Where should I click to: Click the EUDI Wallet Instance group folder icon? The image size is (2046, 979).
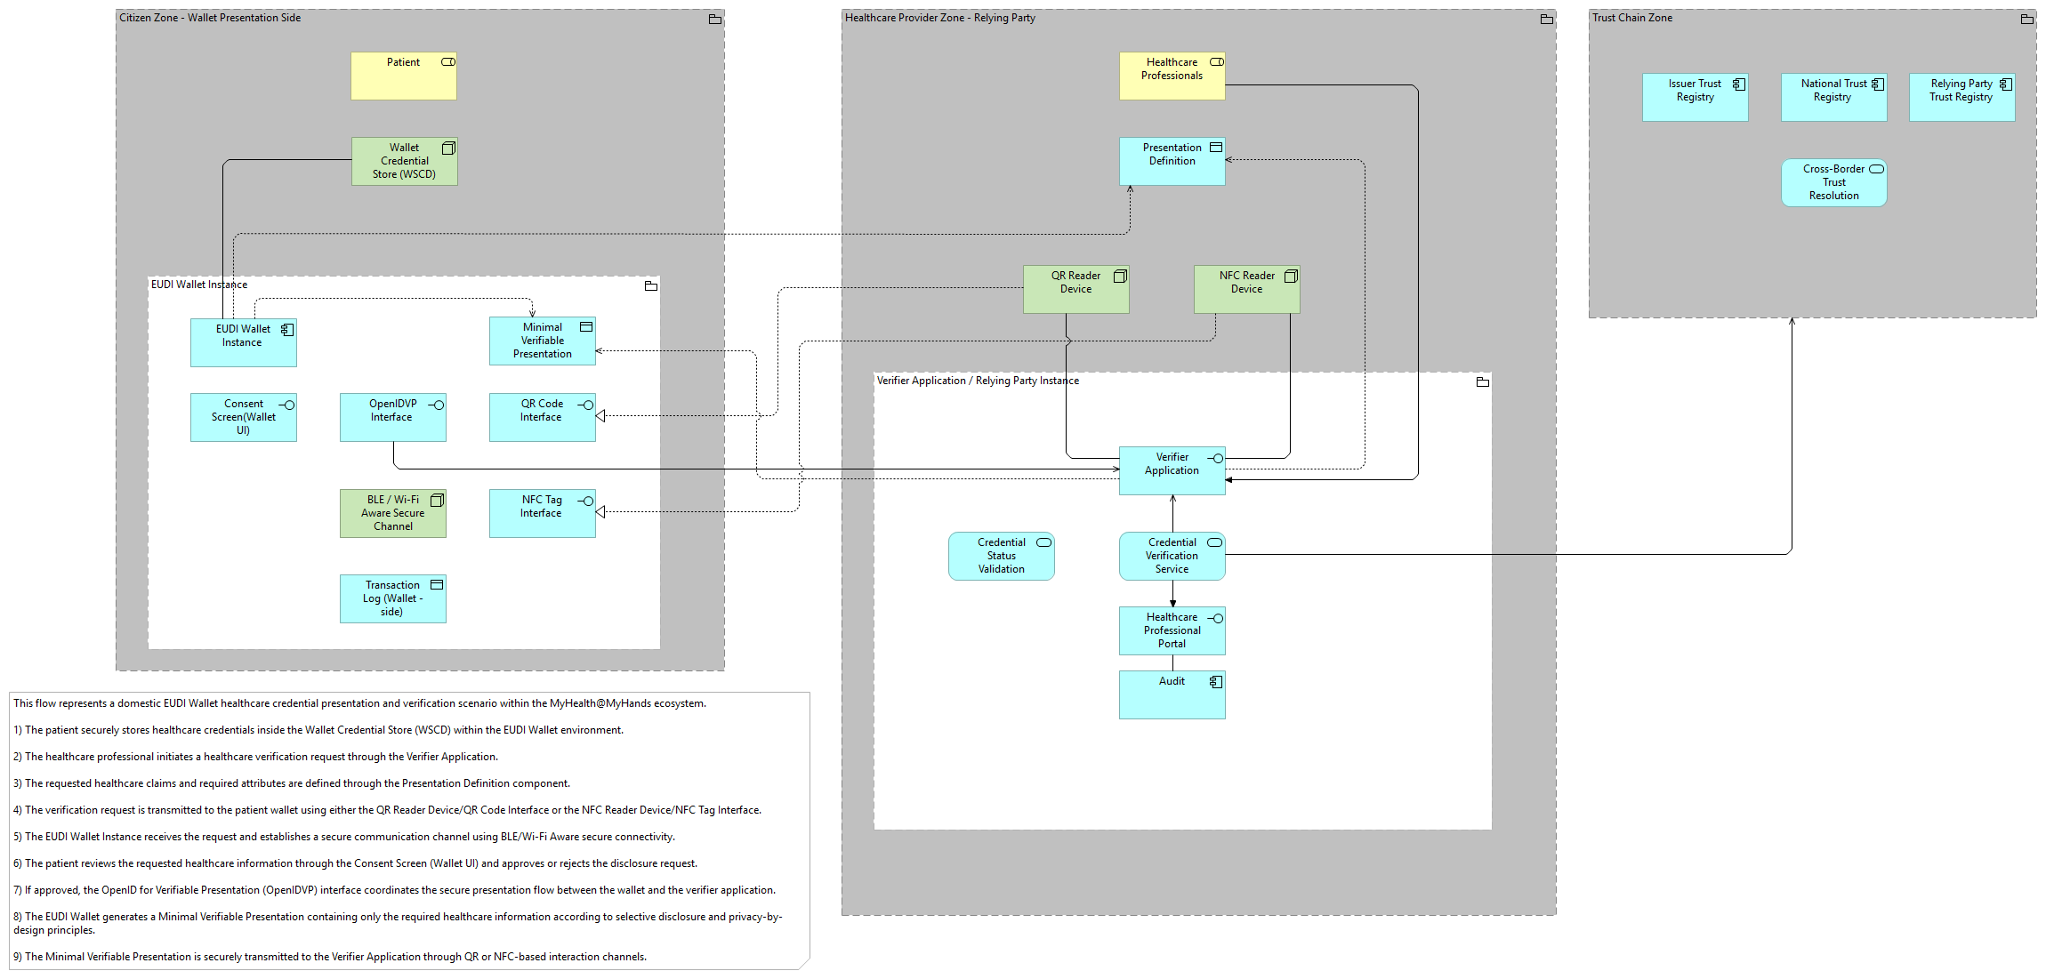click(x=650, y=285)
